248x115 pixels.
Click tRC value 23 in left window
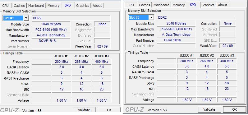pyautogui.click(x=102, y=89)
